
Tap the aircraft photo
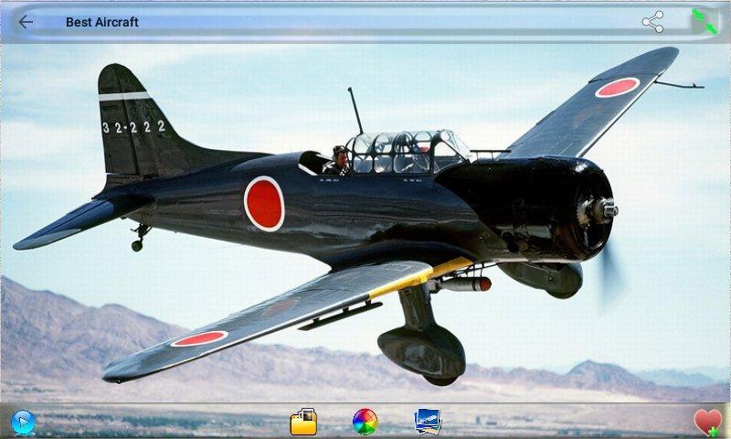click(365, 223)
